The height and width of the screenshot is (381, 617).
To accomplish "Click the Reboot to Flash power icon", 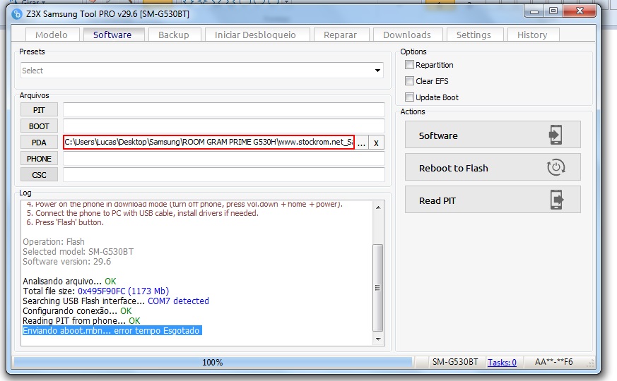I will (x=556, y=167).
